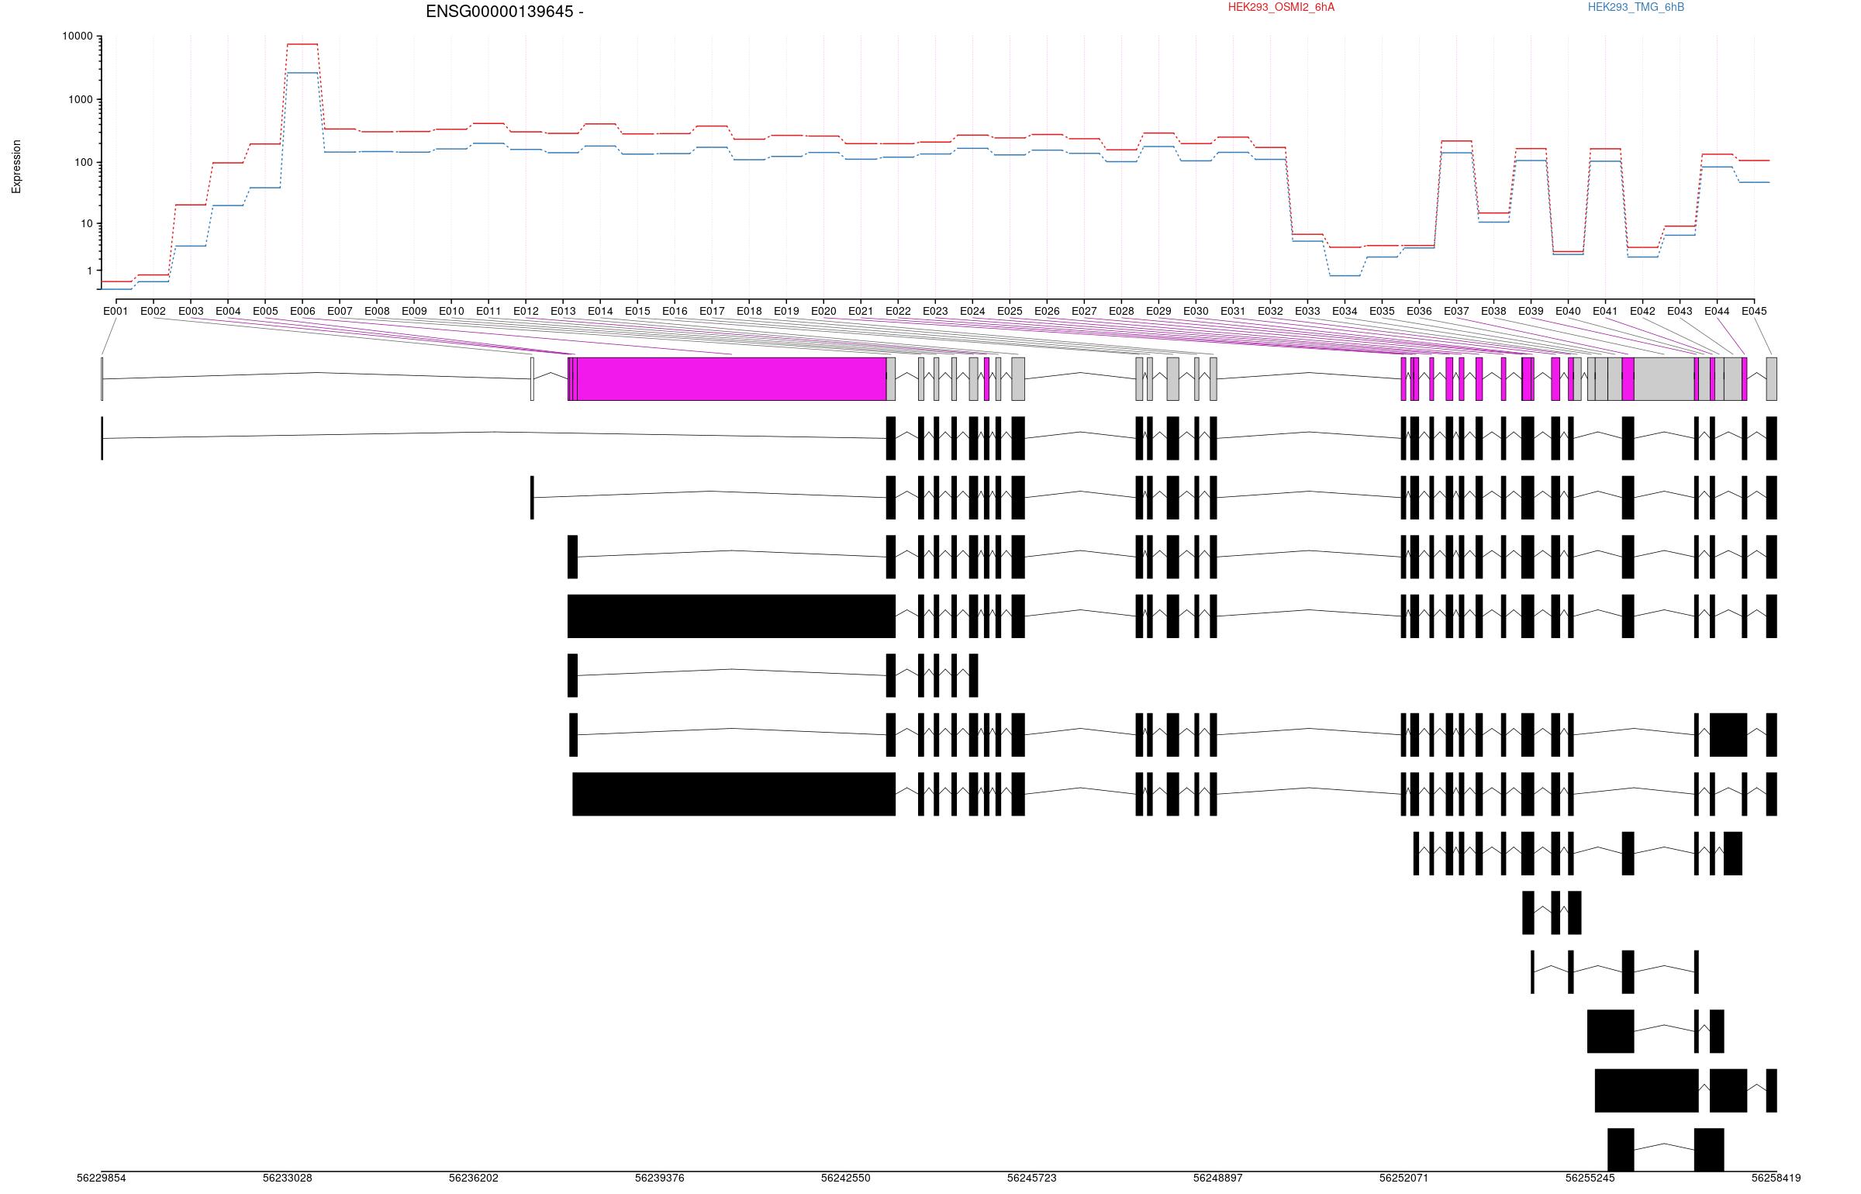Click exon label E030

pyautogui.click(x=1196, y=312)
